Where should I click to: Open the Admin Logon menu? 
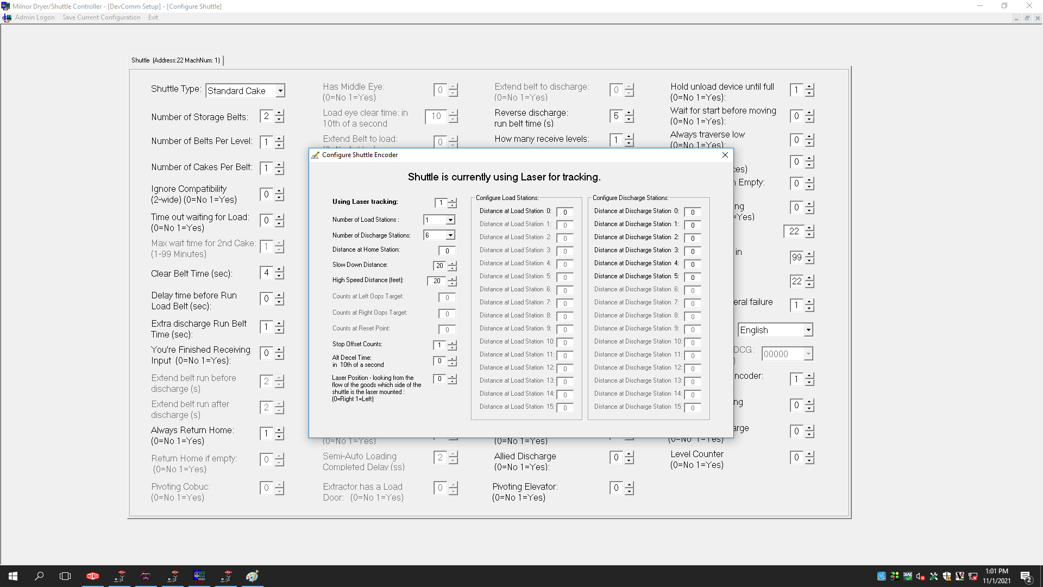click(35, 17)
